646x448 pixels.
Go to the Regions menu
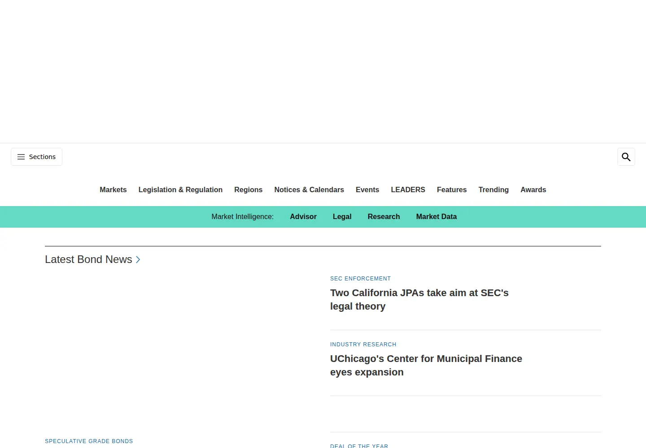[249, 190]
